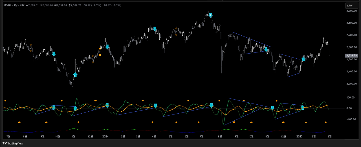Click the 6월 date label
Viewport: 361px width, 147px height.
click(x=186, y=136)
